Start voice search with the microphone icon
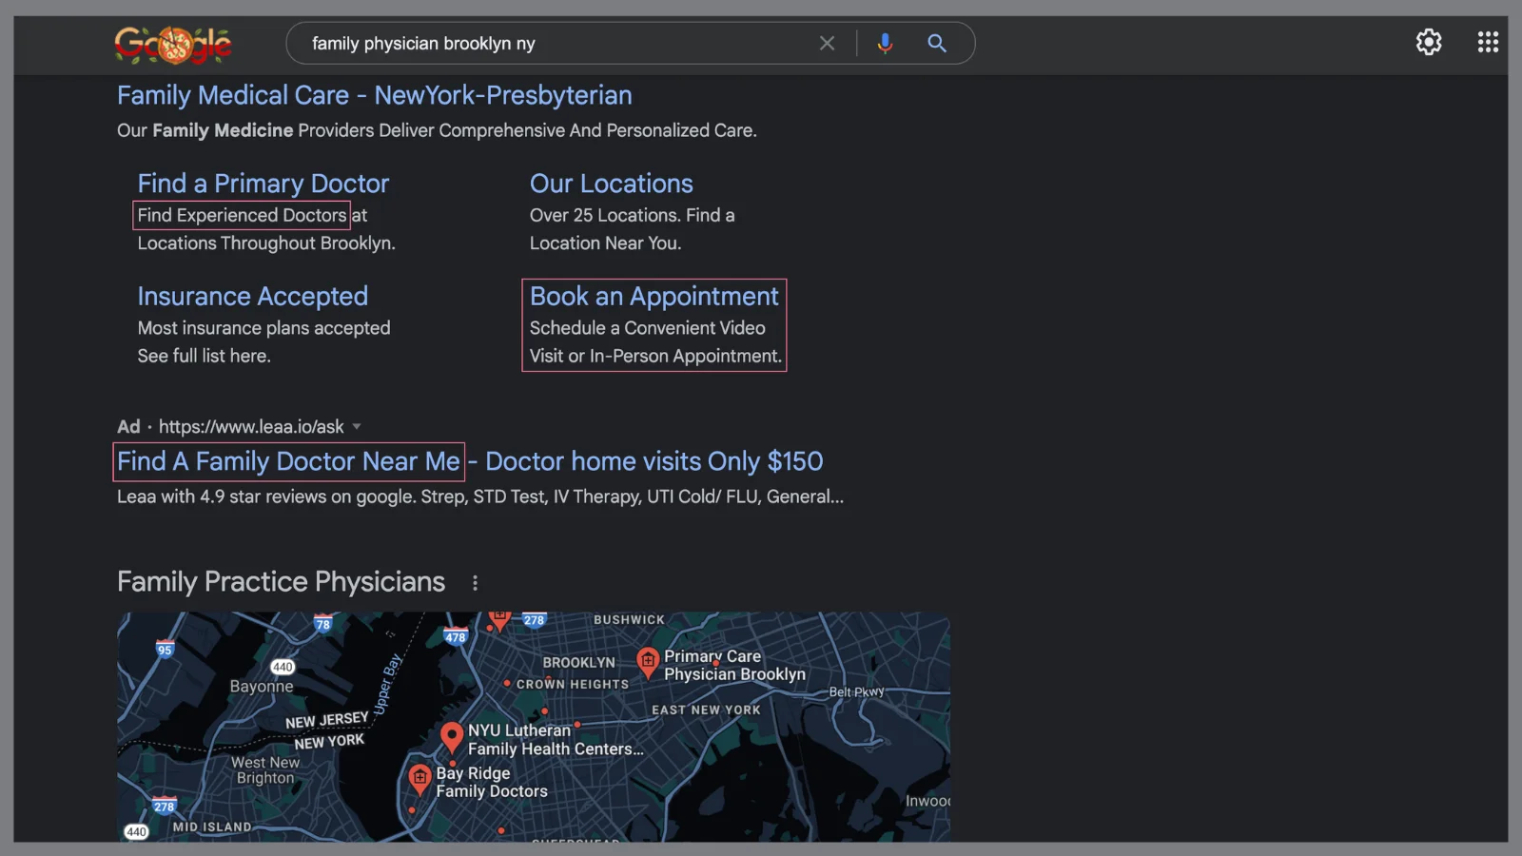Screen dimensions: 1522x856 pyautogui.click(x=885, y=44)
